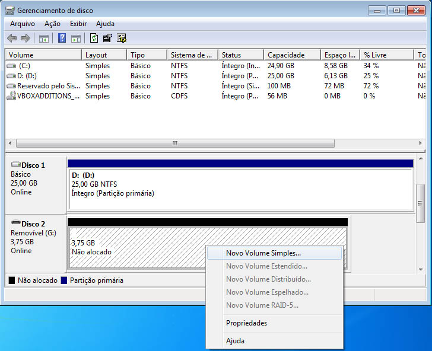
Task: Click the disk pane scroll down arrow
Action: 421,270
